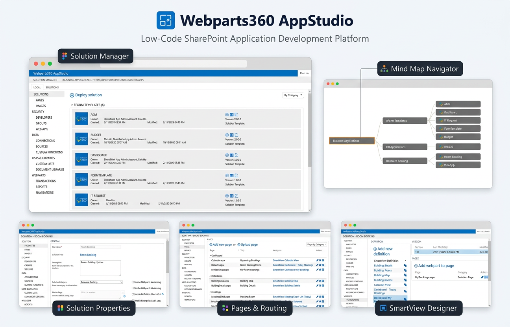Click the copy icon next to Building Rooms definition
This screenshot has height=327, width=510.
pyautogui.click(x=405, y=280)
